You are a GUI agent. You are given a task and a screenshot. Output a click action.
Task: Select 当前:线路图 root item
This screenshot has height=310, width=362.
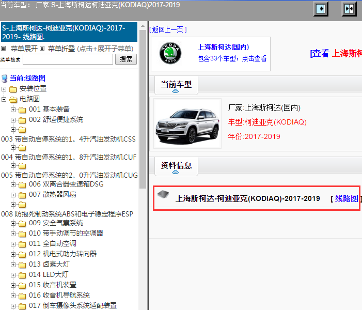(27, 79)
